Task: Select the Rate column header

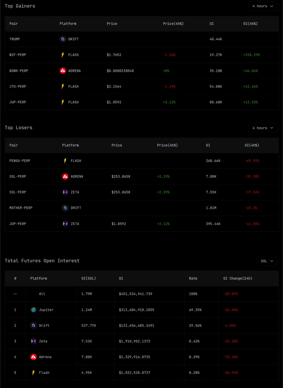Action: coord(193,278)
